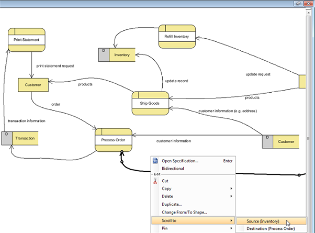This screenshot has width=315, height=233.
Task: Click the Cut scissors icon
Action: coord(155,181)
